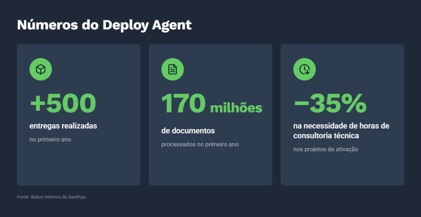Click the "Fonte: dados internos da Sankhya." footnote
Viewport: 421px width, 217px height.
pyautogui.click(x=51, y=197)
